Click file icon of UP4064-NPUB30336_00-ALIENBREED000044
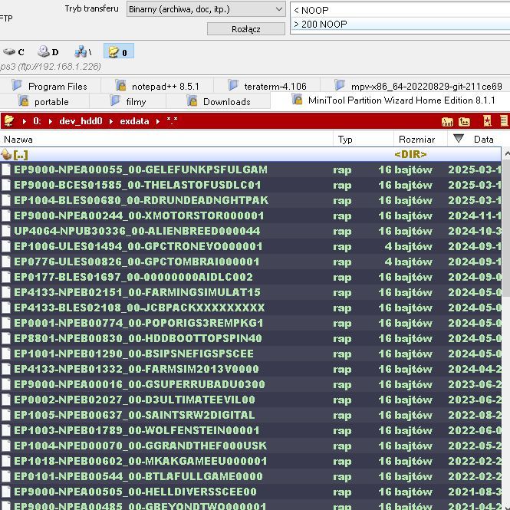 [6, 231]
